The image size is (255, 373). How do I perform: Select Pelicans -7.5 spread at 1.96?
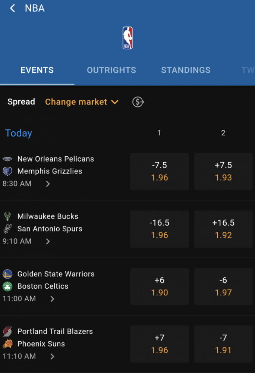160,172
